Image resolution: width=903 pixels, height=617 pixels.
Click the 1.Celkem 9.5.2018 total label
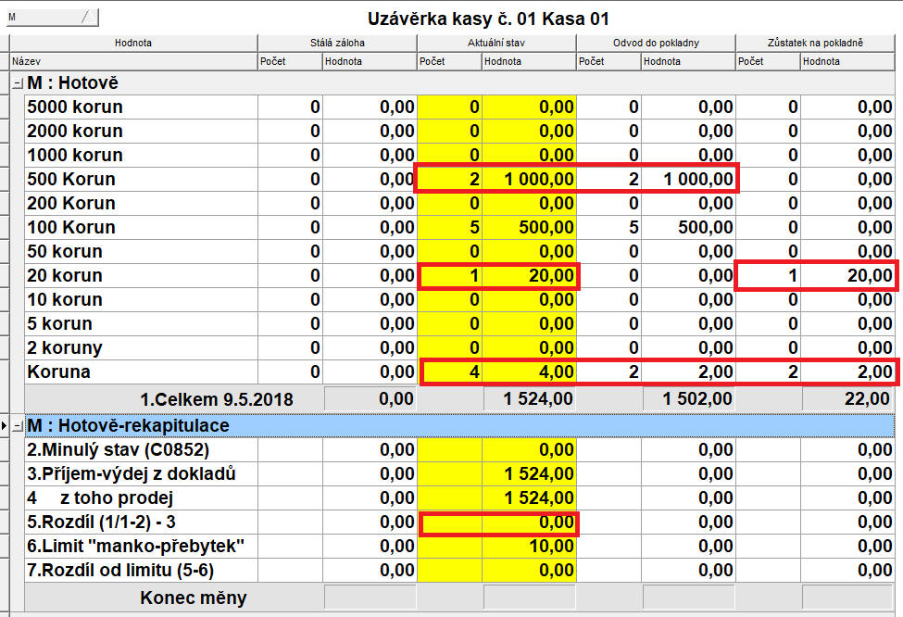tap(217, 400)
